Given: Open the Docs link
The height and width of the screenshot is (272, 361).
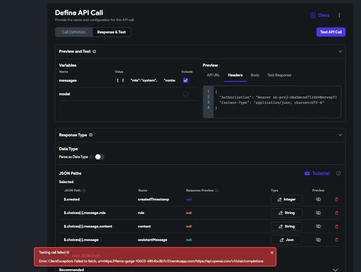Looking at the screenshot, I should pos(320,15).
